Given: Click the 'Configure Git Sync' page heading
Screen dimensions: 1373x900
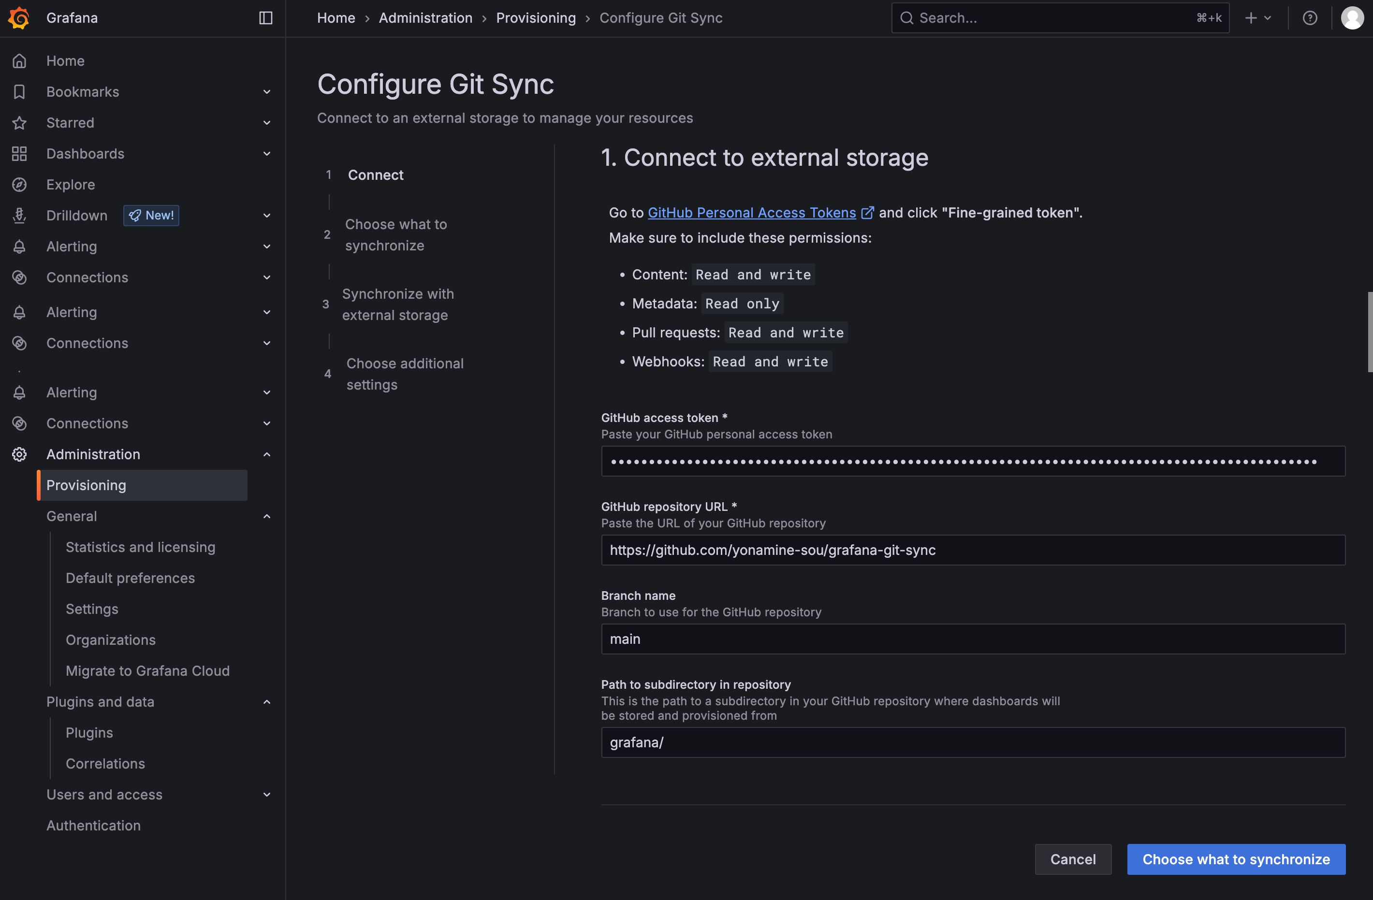Looking at the screenshot, I should pyautogui.click(x=435, y=84).
